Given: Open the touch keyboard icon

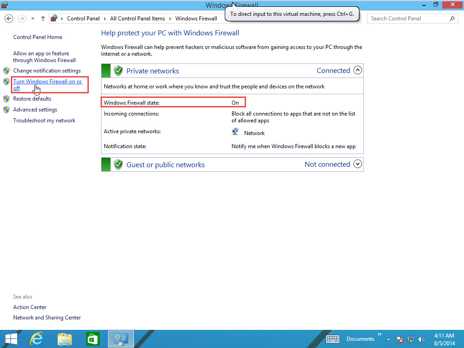Looking at the screenshot, I should pyautogui.click(x=333, y=339).
